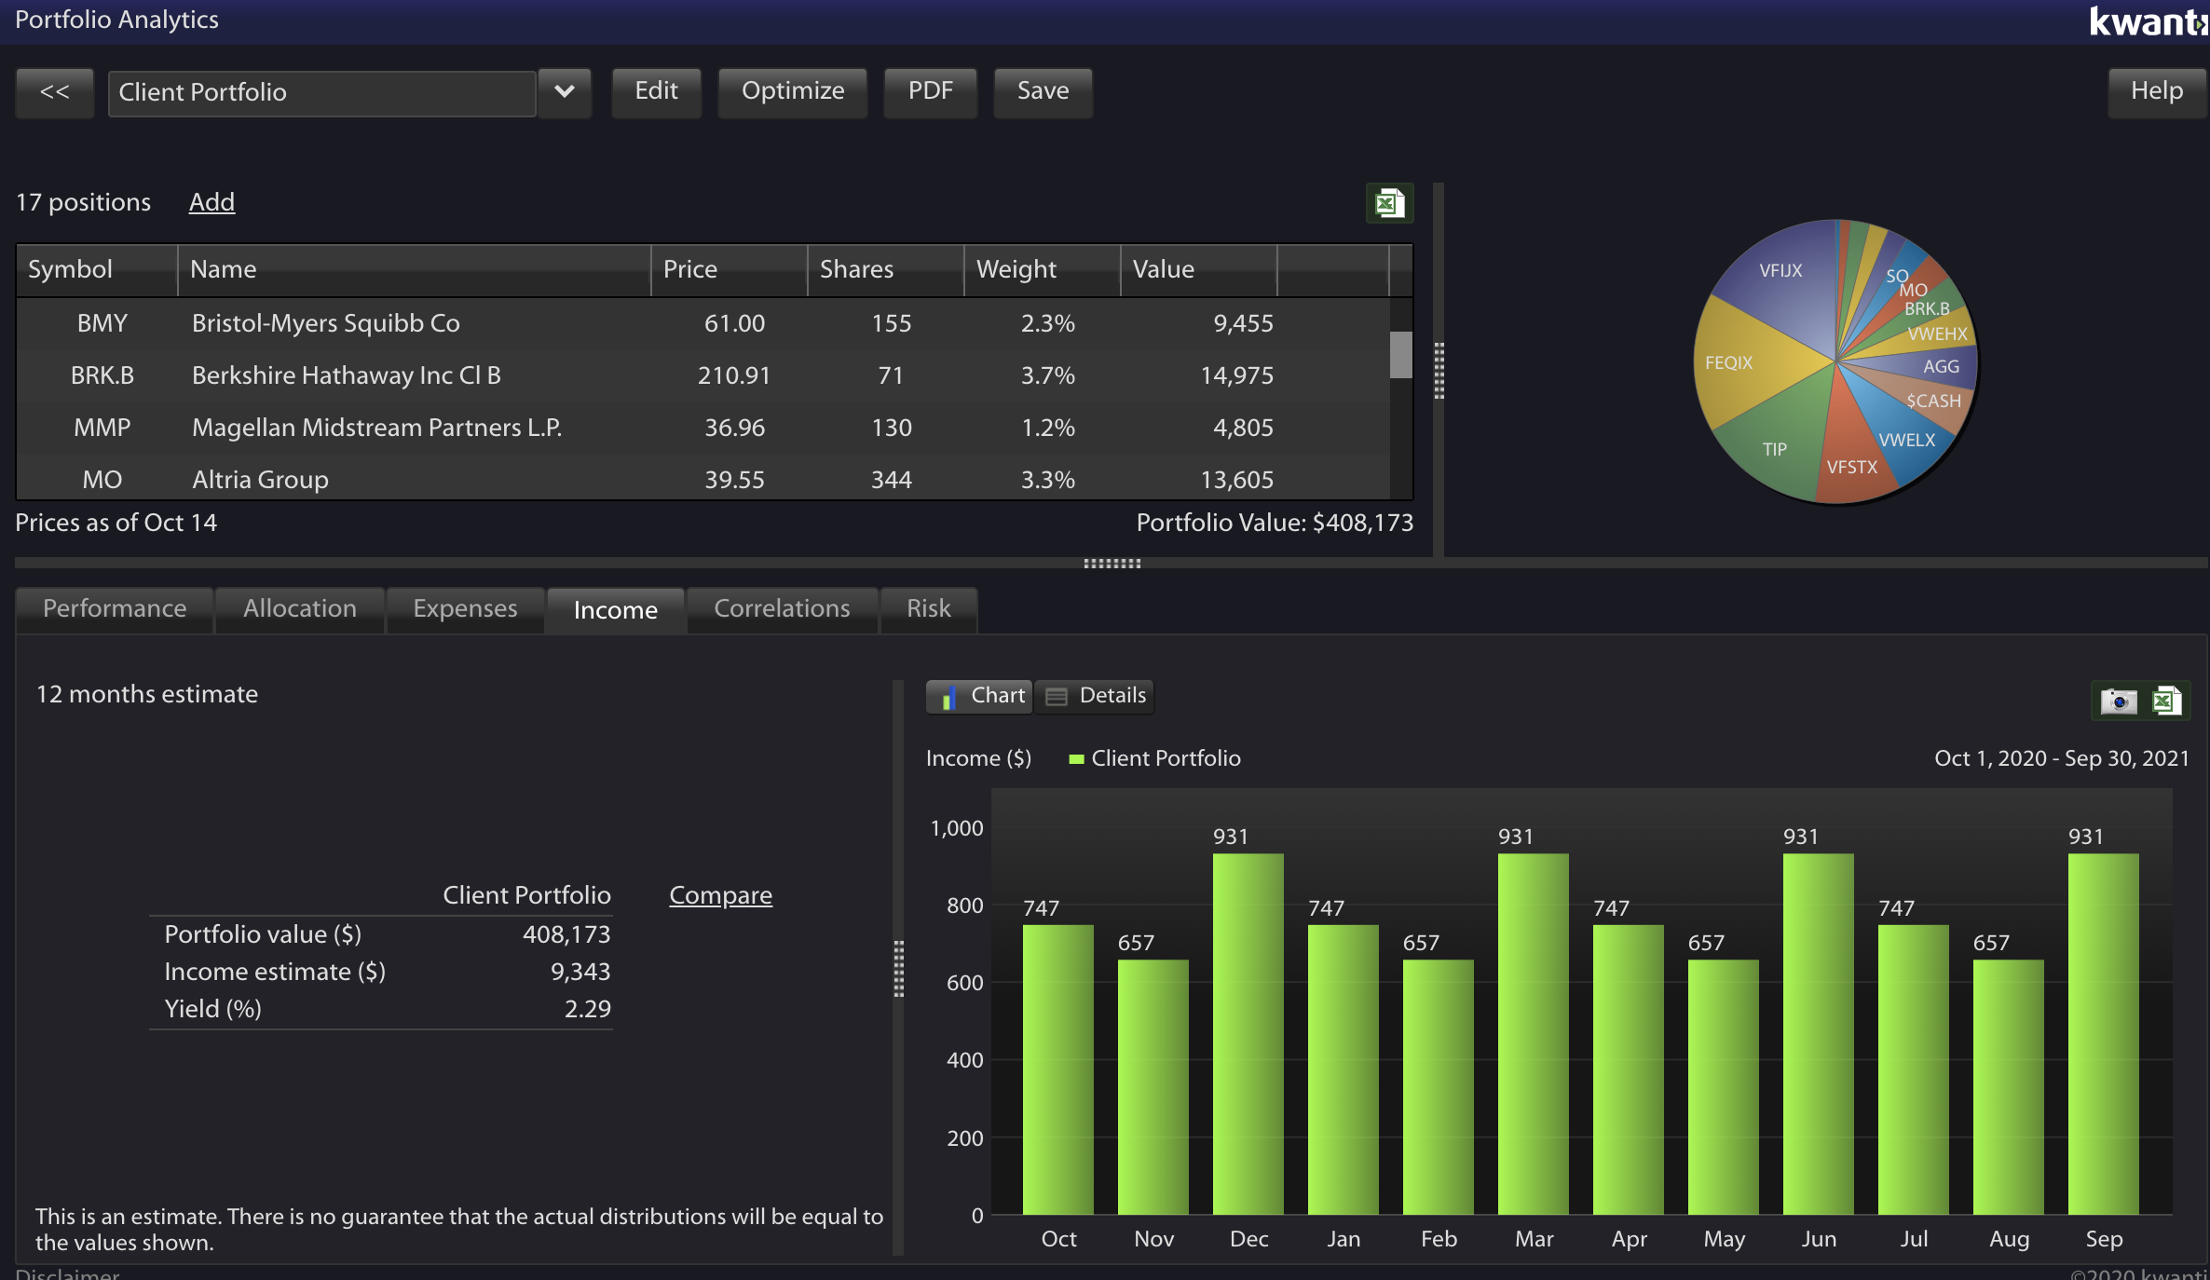Click the Optimize button

pos(793,92)
